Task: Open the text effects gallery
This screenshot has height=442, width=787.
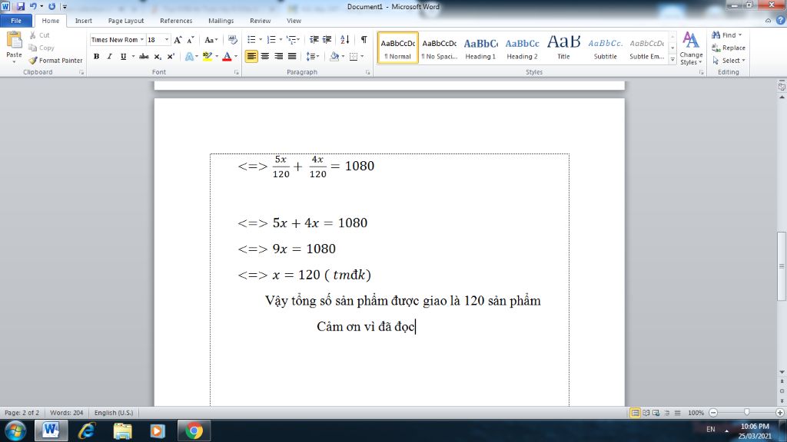Action: coord(189,56)
